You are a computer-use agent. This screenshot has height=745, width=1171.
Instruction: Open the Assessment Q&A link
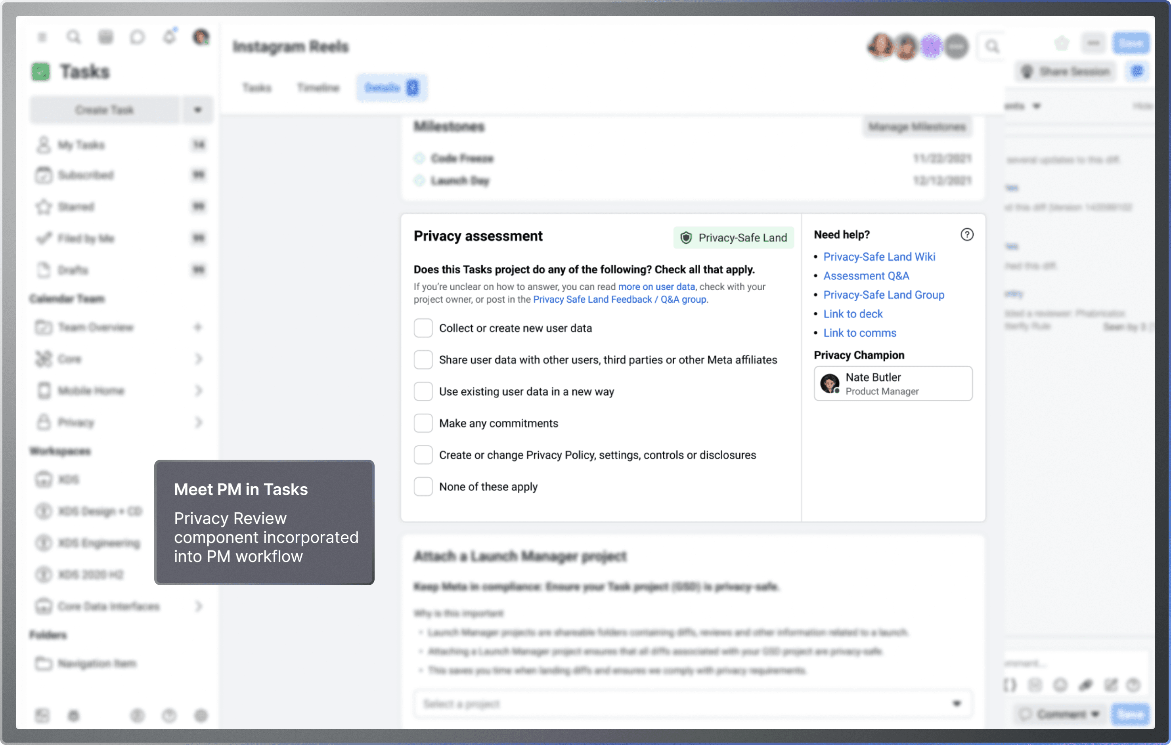click(866, 275)
